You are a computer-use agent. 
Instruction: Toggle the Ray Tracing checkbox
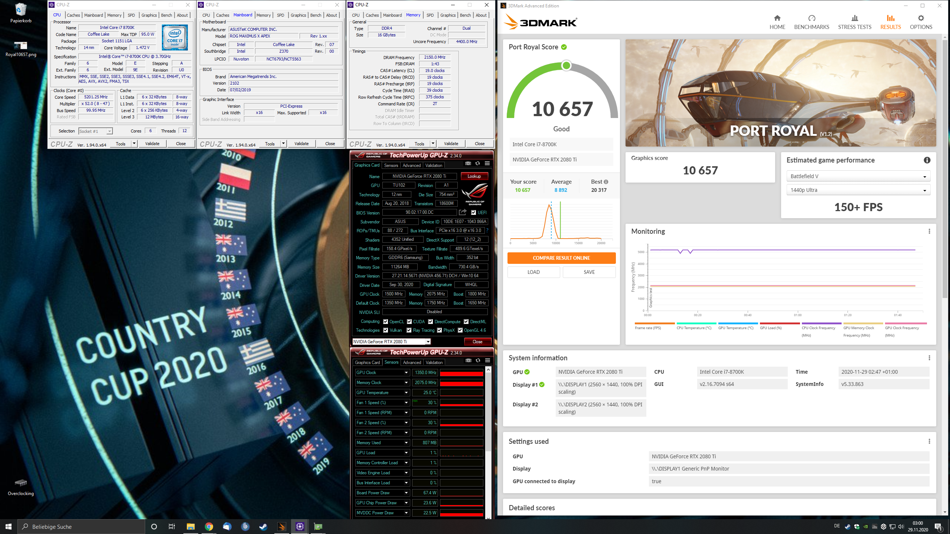[409, 330]
